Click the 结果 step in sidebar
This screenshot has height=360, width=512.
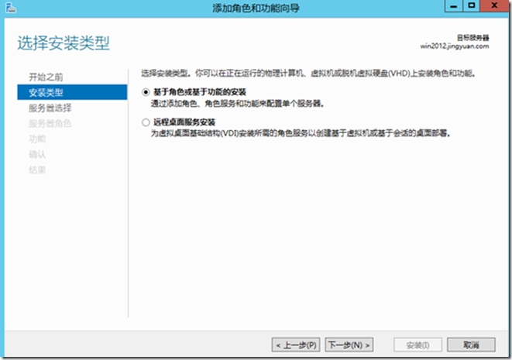point(37,170)
